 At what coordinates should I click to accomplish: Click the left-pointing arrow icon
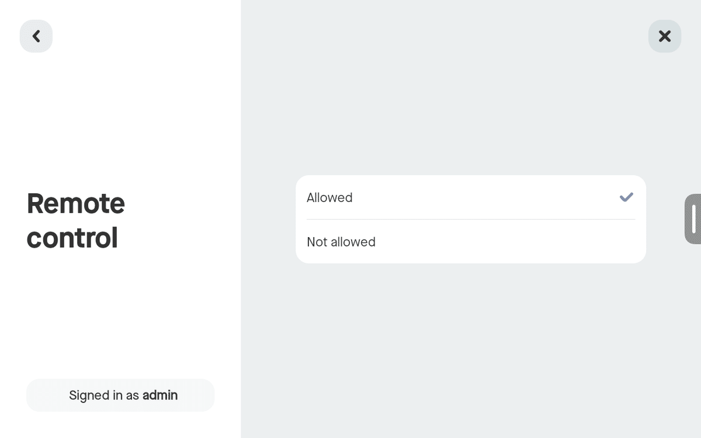pos(36,36)
